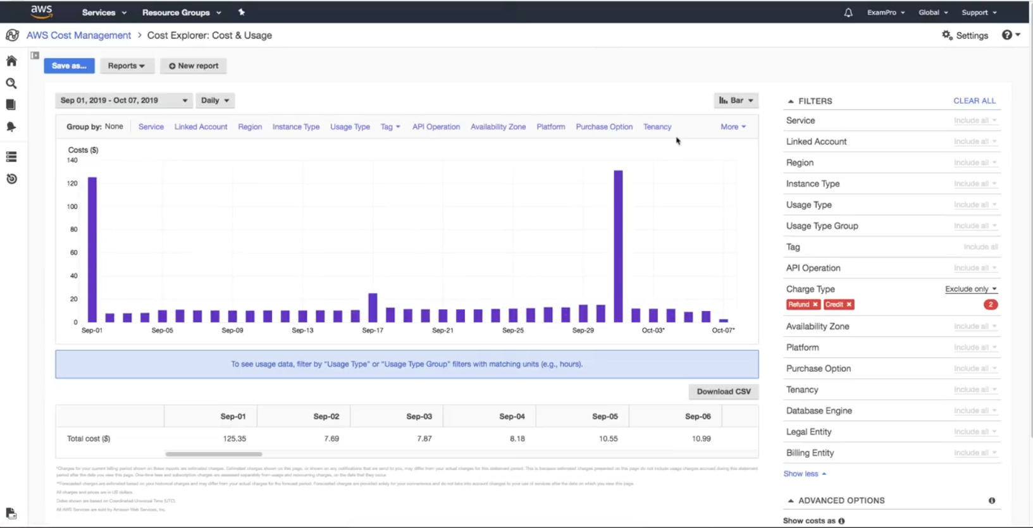The width and height of the screenshot is (1033, 528).
Task: Group by Linked Account
Action: point(201,127)
